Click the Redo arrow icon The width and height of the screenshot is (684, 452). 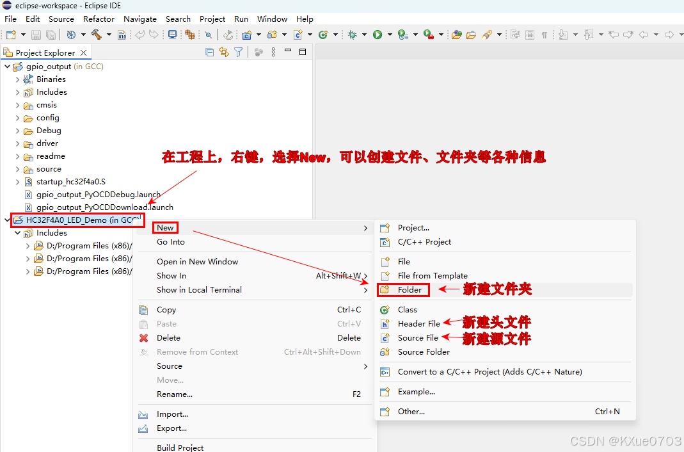click(x=154, y=35)
